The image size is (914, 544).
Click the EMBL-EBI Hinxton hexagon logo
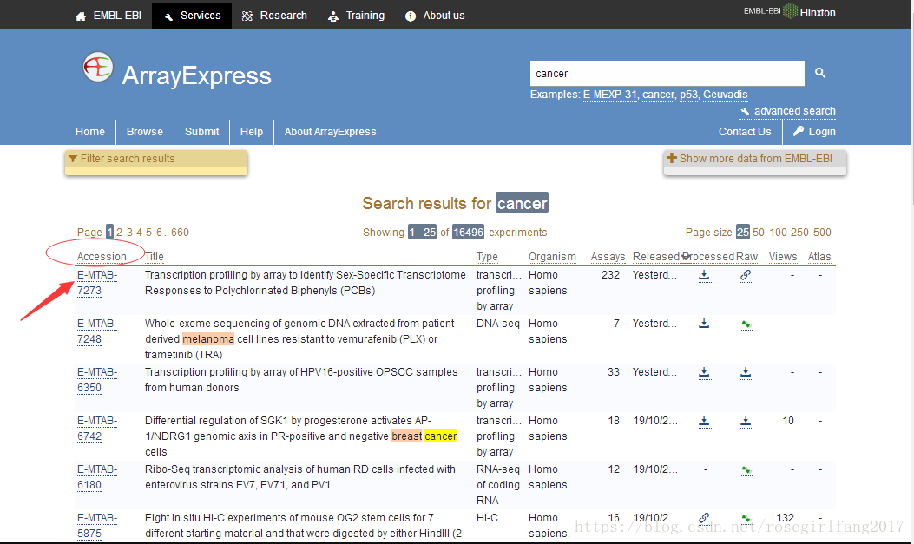[x=791, y=11]
